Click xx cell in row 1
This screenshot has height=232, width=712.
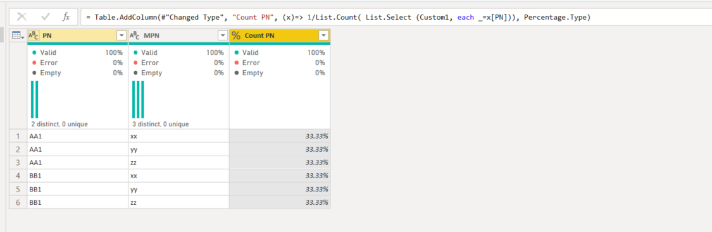pyautogui.click(x=179, y=136)
